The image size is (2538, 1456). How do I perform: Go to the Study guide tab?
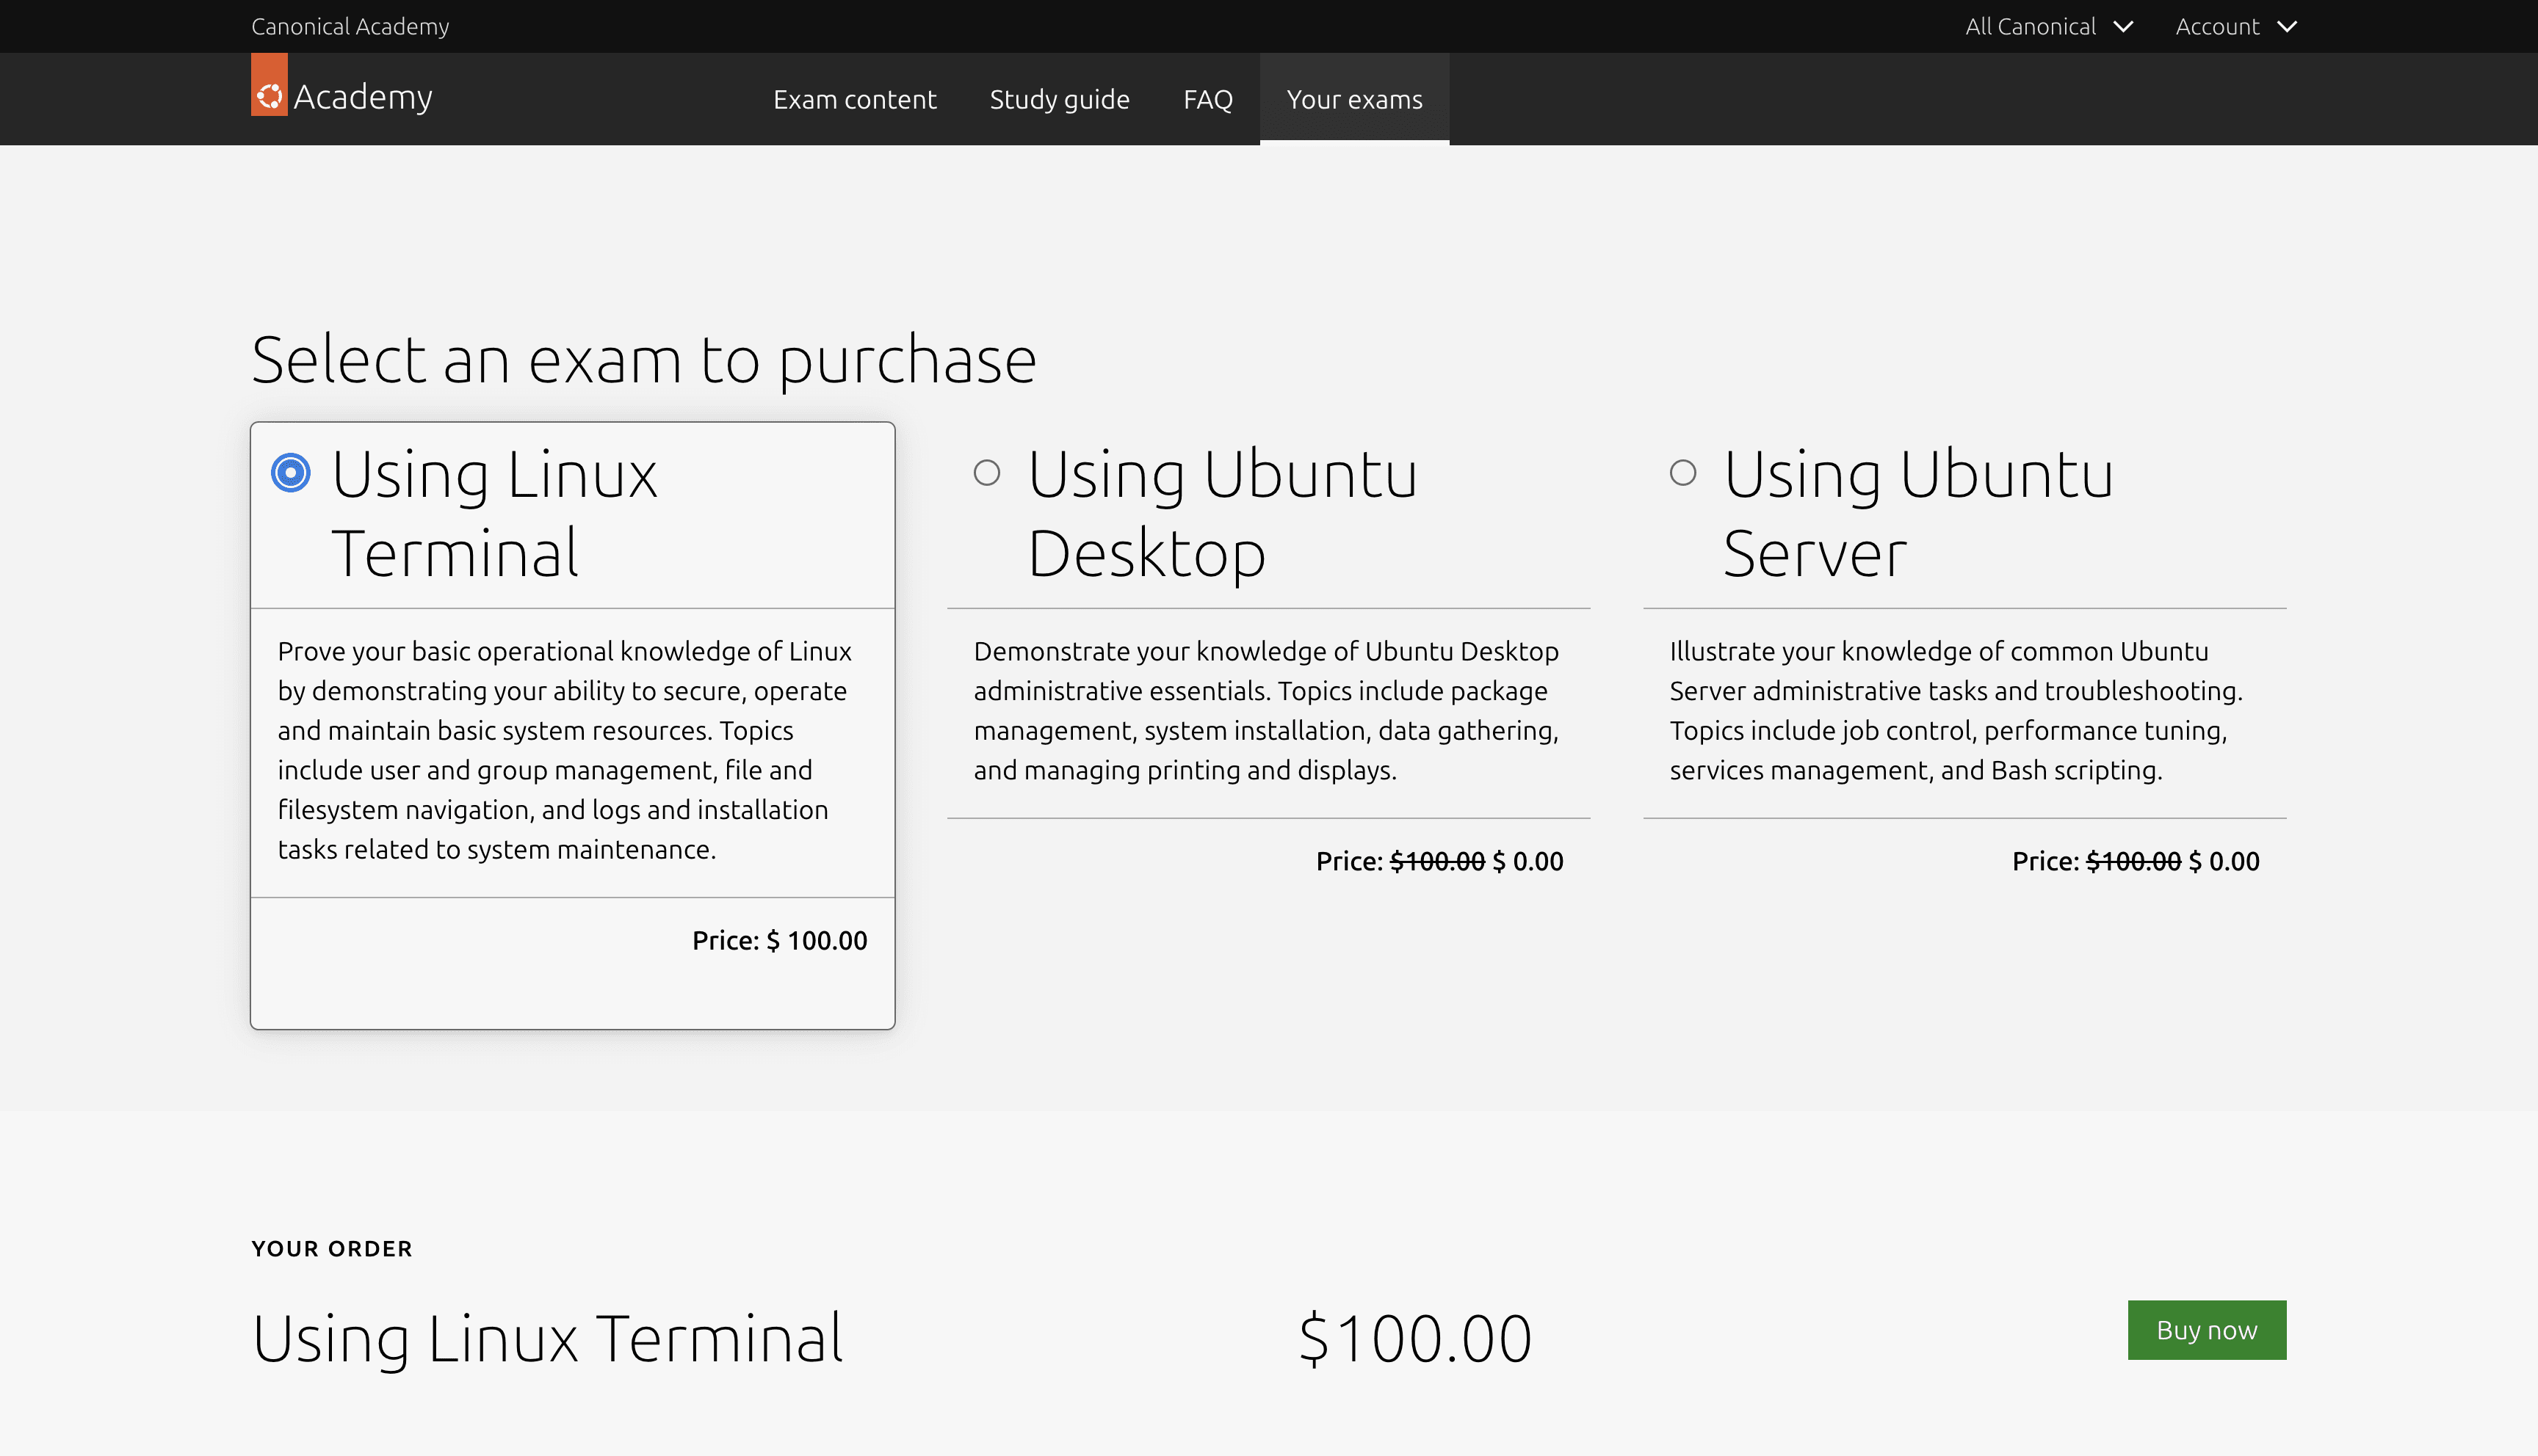click(1060, 99)
